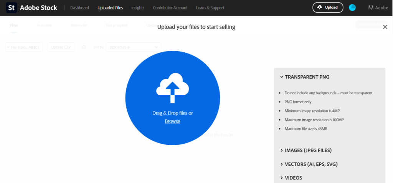Go to the Dashboard menu item
393x183 pixels.
[79, 8]
